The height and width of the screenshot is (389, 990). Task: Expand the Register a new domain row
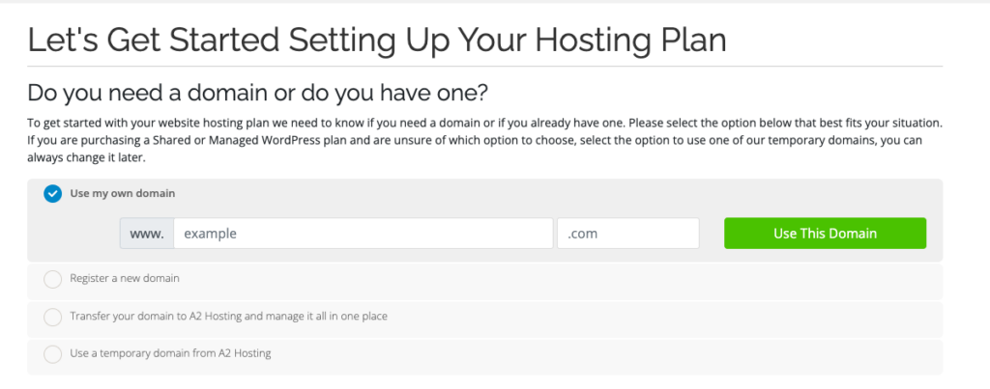pos(485,281)
